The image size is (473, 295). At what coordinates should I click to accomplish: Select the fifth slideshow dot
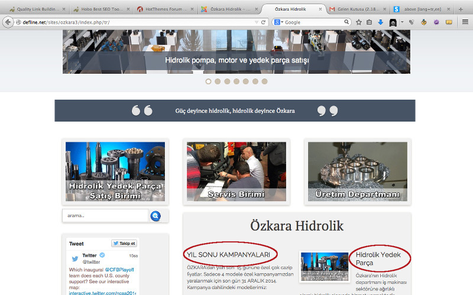pyautogui.click(x=246, y=81)
